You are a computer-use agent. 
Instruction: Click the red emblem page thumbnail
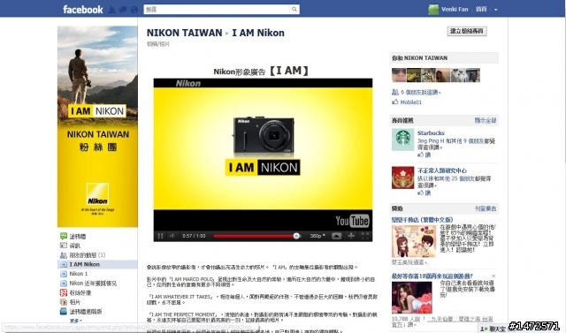(x=403, y=178)
